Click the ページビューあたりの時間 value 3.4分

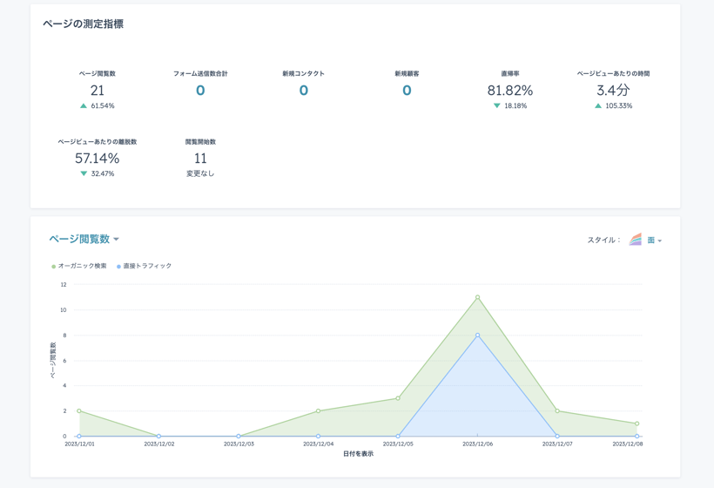click(x=613, y=91)
